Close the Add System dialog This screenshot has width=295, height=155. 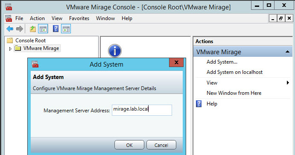tap(176, 62)
